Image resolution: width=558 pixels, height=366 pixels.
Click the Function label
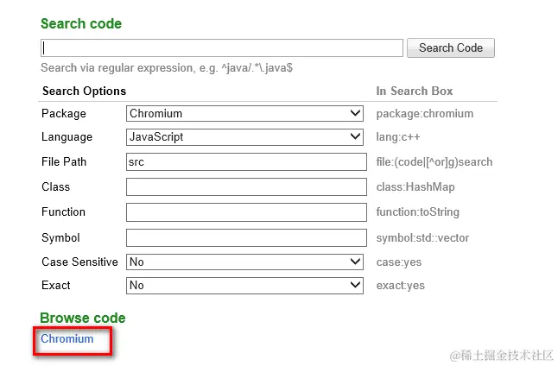coord(63,212)
